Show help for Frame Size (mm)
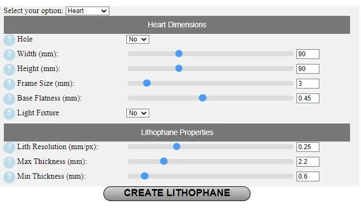Screen dimensions: 361x212 (9, 84)
